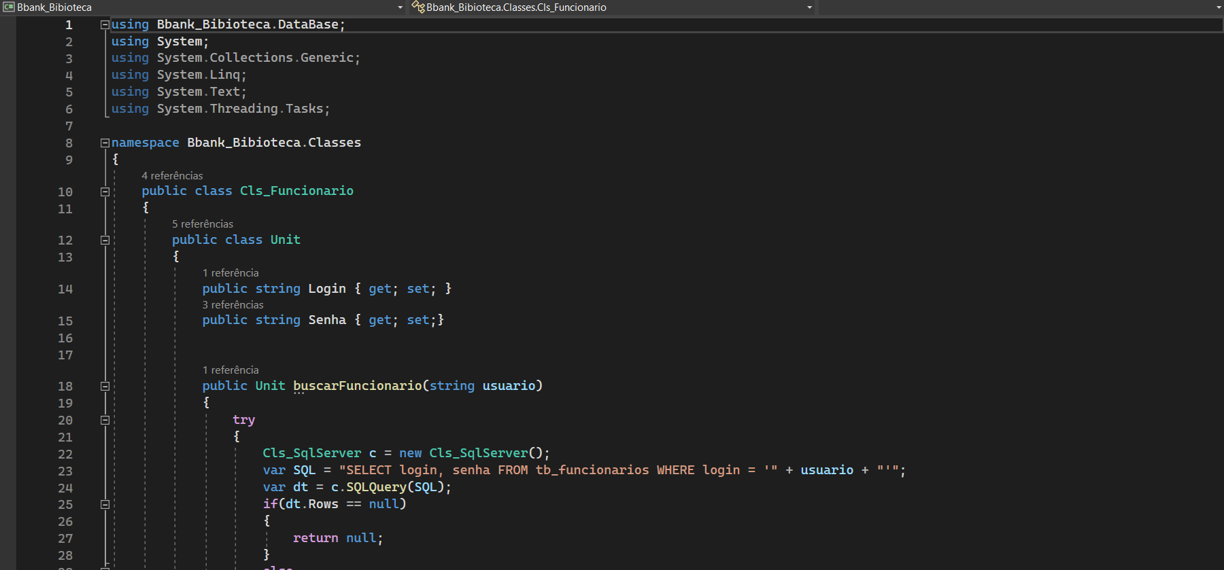Collapse the buscarFuncionario method block
The height and width of the screenshot is (570, 1224).
tap(105, 386)
